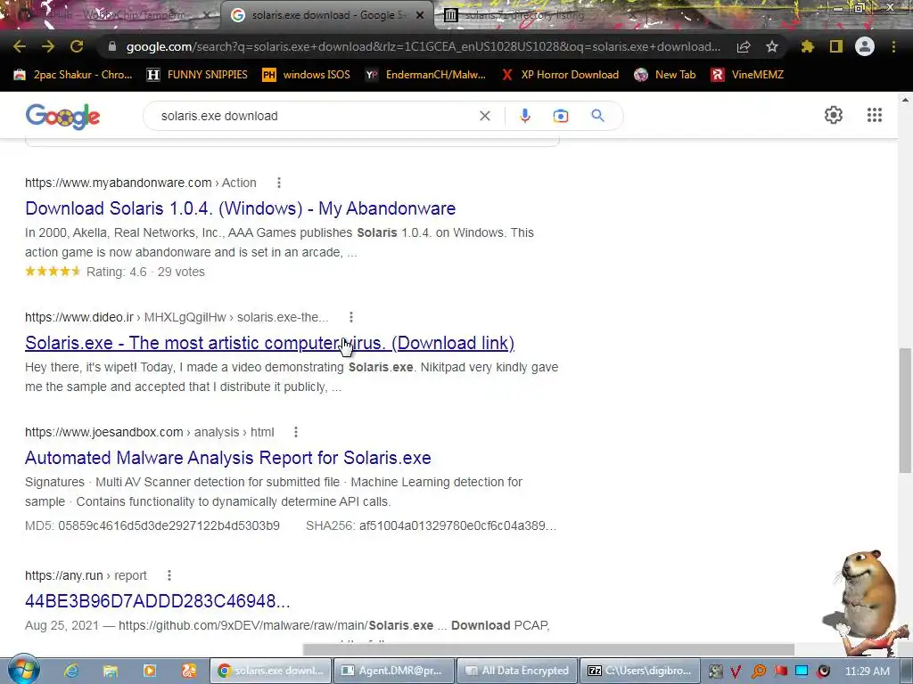Open the extensions puzzle icon

[x=808, y=46]
